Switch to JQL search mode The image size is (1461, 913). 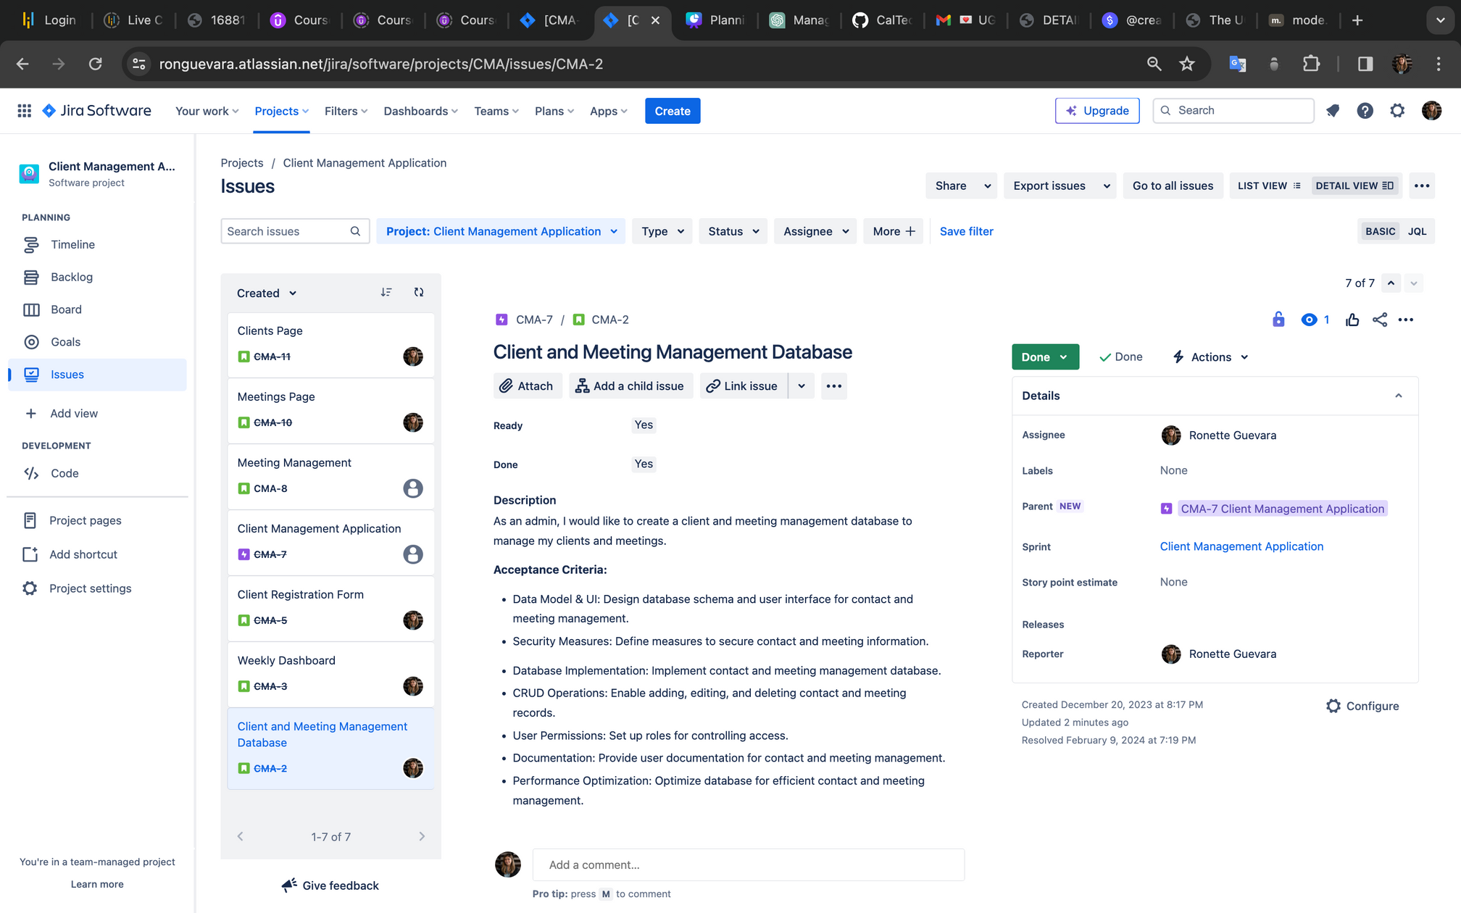[1417, 231]
